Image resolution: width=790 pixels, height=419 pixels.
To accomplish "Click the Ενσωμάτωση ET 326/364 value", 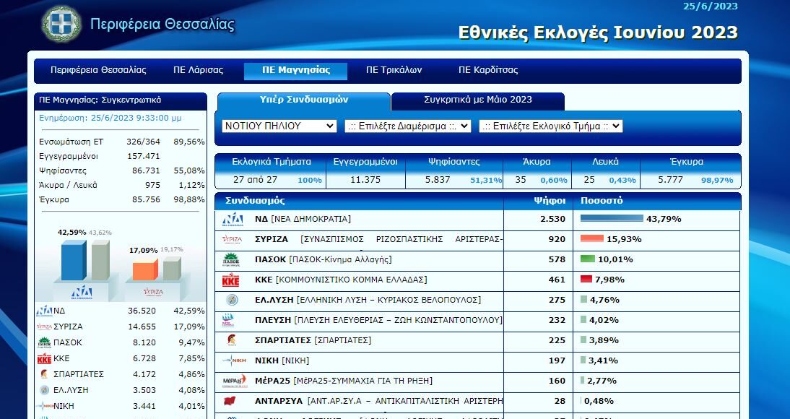I will click(x=143, y=142).
